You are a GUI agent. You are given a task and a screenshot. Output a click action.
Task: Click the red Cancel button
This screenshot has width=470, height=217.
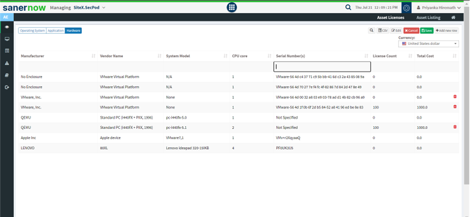click(x=411, y=30)
